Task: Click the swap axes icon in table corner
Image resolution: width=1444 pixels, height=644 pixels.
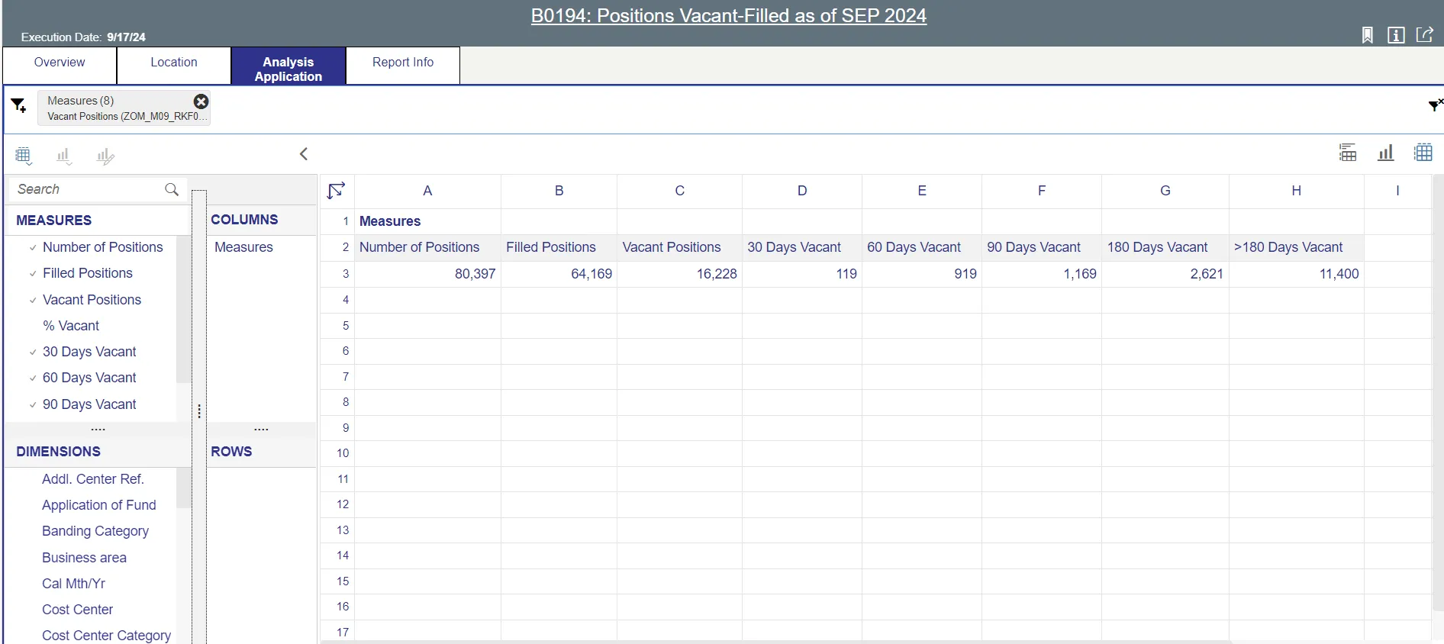Action: [x=336, y=190]
